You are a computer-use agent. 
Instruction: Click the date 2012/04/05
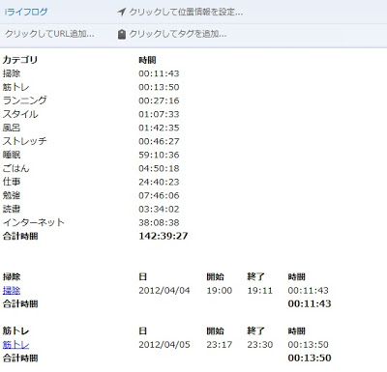point(164,344)
